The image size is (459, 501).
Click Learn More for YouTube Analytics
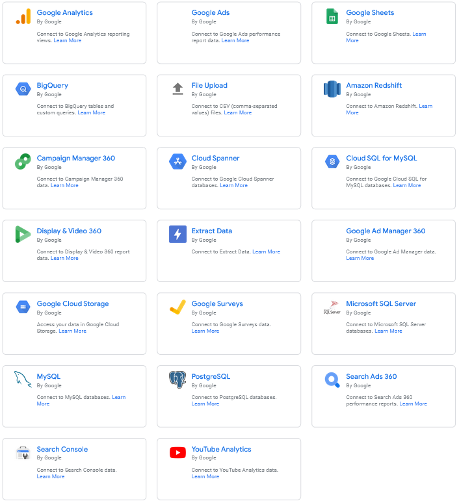(205, 477)
